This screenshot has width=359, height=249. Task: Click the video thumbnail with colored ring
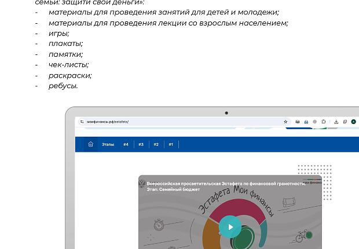(230, 212)
